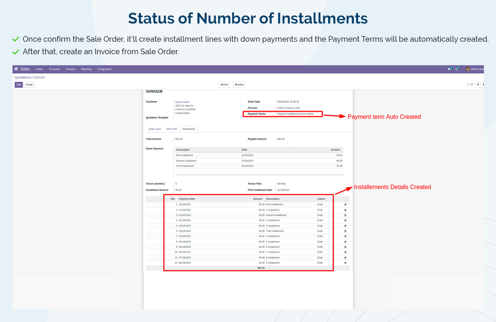This screenshot has height=322, width=496.
Task: Delete the 8 installment 07/16/2023 row
Action: [345, 258]
